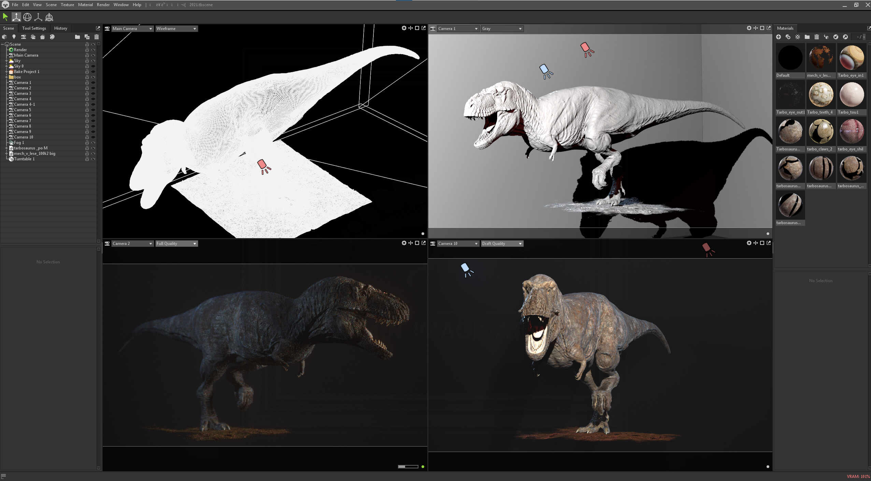The width and height of the screenshot is (871, 481).
Task: Open the Wireframe render mode dropdown
Action: pos(176,29)
